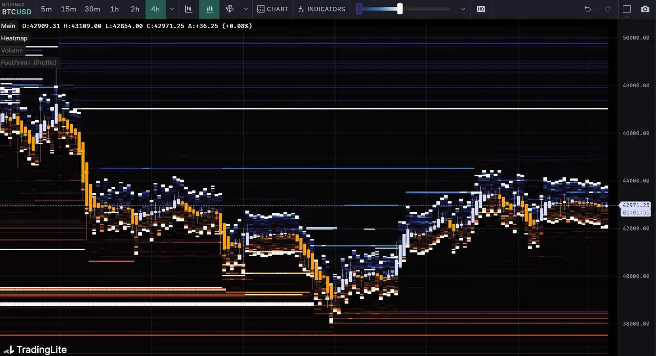Screen dimensions: 656x356
Task: Click the 44000.00 price axis label
Action: pyautogui.click(x=636, y=181)
